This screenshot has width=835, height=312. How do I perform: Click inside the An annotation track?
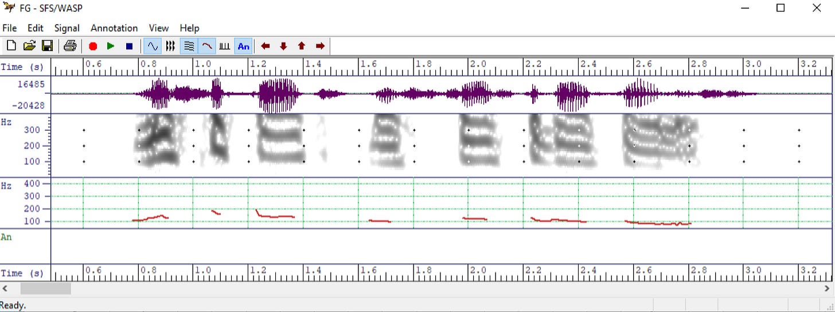pyautogui.click(x=440, y=246)
